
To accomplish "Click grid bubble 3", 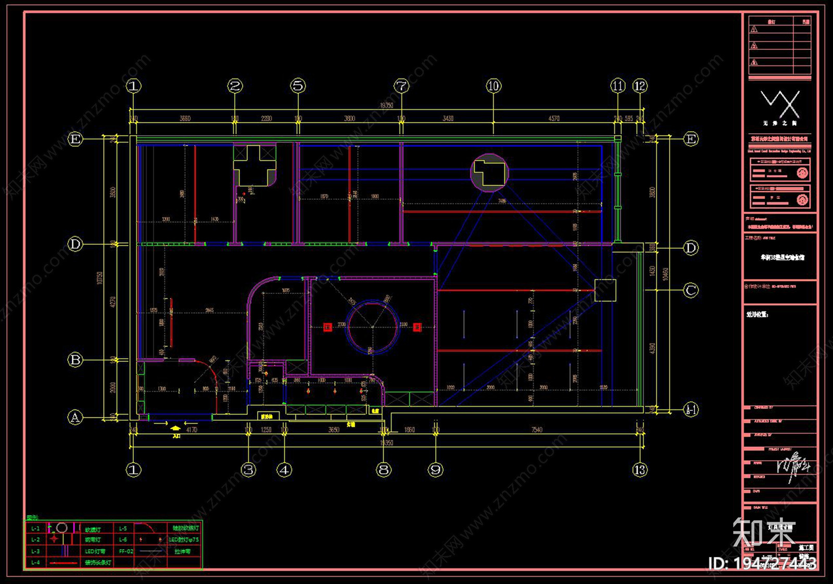I will point(249,470).
